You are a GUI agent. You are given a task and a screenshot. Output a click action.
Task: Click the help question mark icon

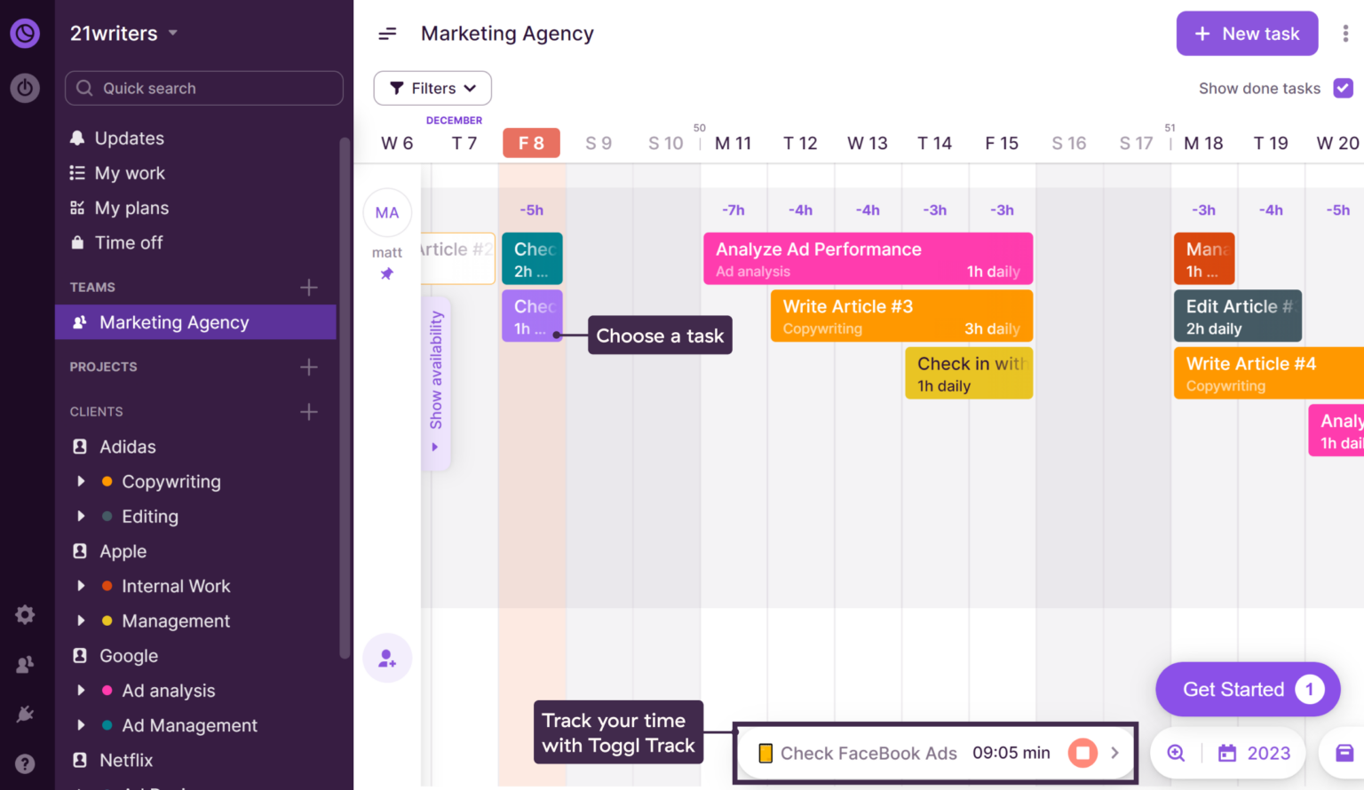pos(25,763)
